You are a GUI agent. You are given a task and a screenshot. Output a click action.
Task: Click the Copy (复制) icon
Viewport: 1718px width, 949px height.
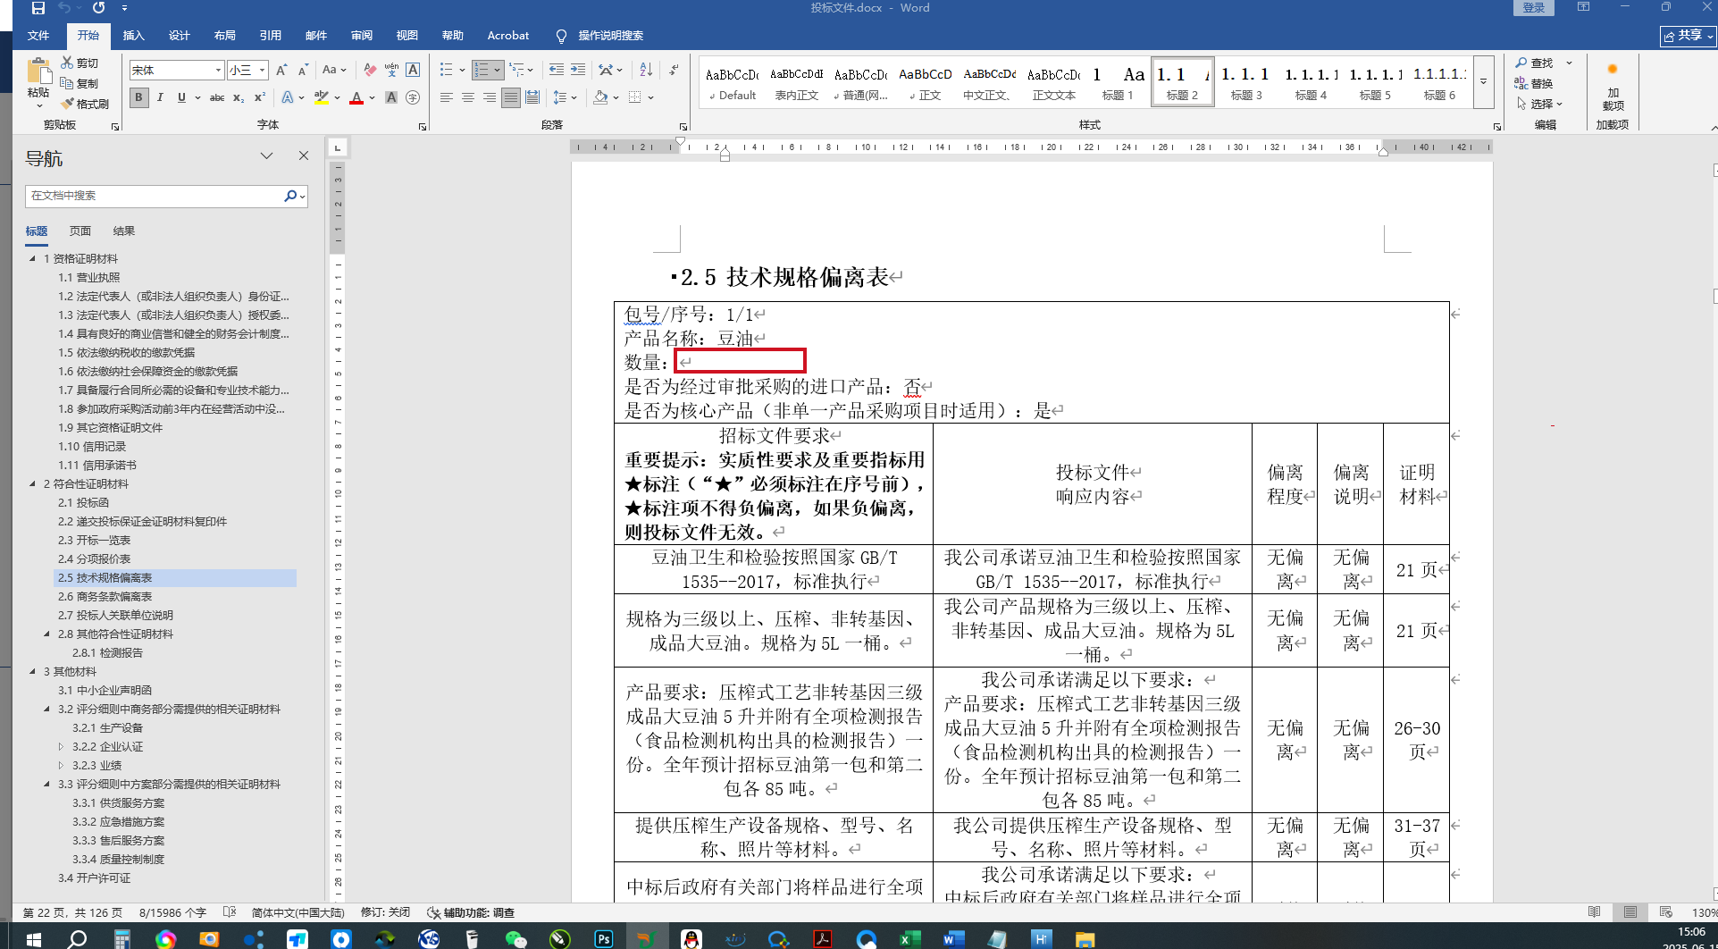(67, 83)
